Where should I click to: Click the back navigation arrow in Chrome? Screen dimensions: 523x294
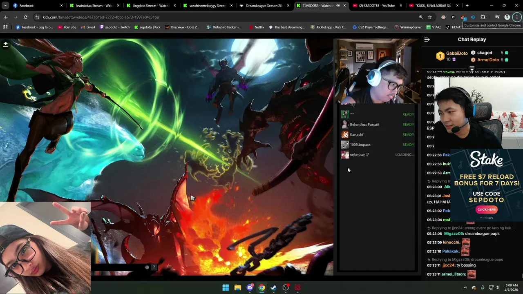click(x=6, y=17)
